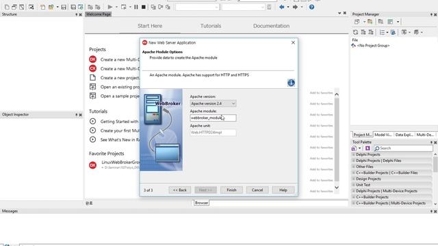
Task: Click the Finish button in wizard
Action: (x=231, y=190)
